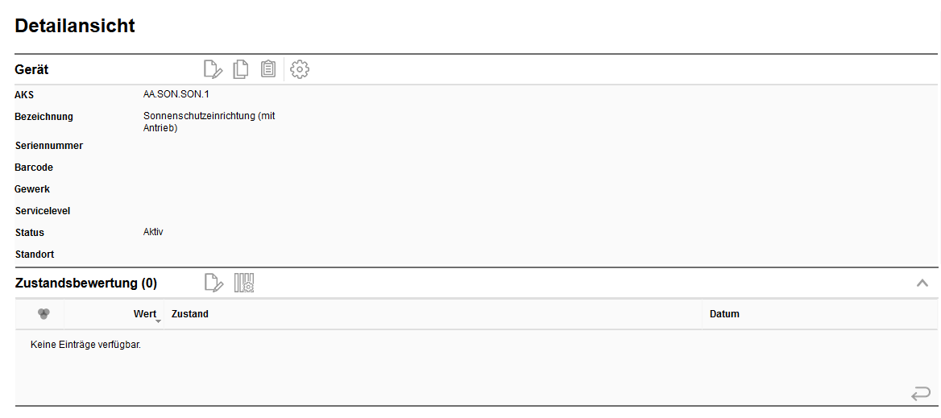Image resolution: width=941 pixels, height=418 pixels.
Task: Click the Zustandsbewertung (0) section title
Action: click(x=86, y=283)
